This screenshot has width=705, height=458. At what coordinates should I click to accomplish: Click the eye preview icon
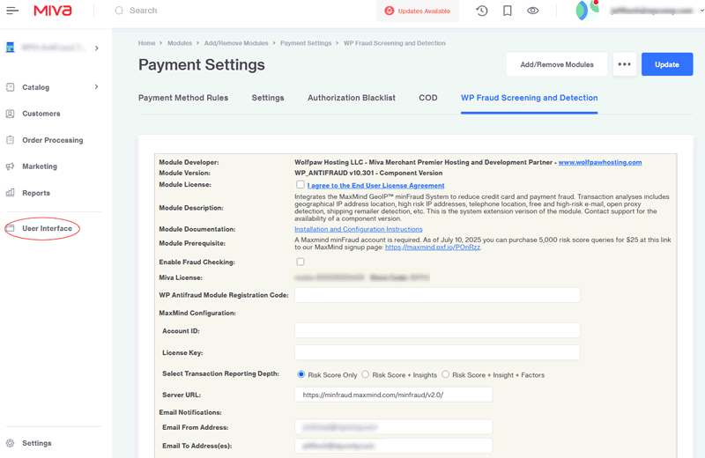coord(533,11)
